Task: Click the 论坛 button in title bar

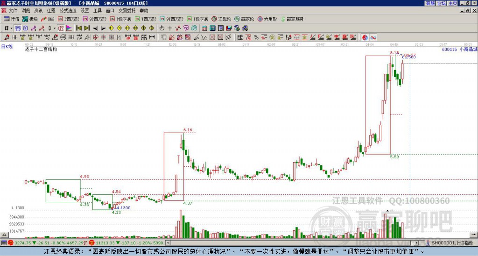Action: click(x=442, y=3)
